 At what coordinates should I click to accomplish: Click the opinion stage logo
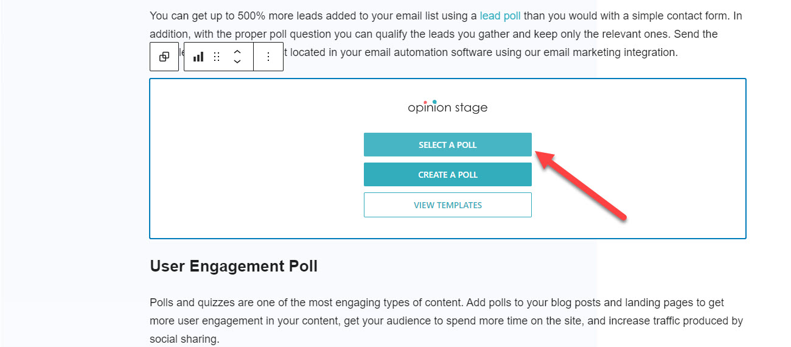click(448, 107)
